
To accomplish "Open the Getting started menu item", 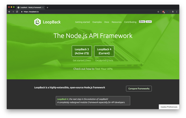I will pos(83,22).
